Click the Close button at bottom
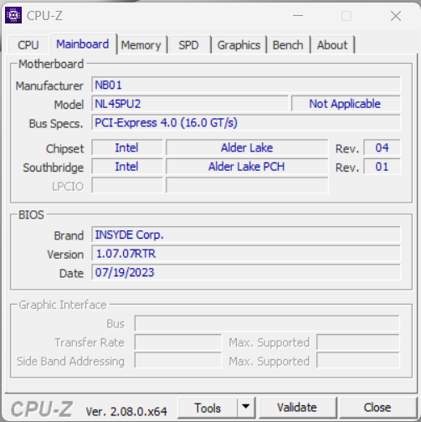This screenshot has width=421, height=422. pos(377,408)
